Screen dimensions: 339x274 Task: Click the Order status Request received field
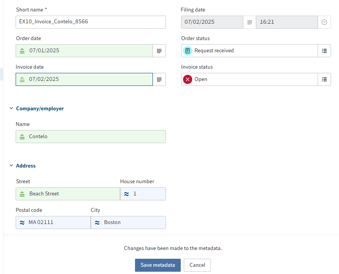(x=249, y=51)
